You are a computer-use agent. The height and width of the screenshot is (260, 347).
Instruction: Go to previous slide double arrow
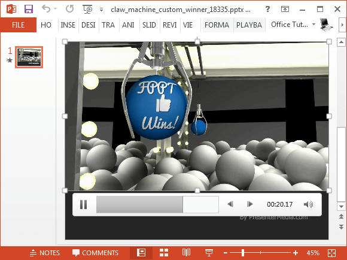point(341,217)
